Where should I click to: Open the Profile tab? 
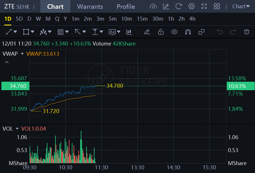pyautogui.click(x=126, y=7)
